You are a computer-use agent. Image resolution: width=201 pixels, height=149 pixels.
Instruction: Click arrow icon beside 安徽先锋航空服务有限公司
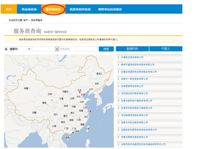(x=118, y=137)
